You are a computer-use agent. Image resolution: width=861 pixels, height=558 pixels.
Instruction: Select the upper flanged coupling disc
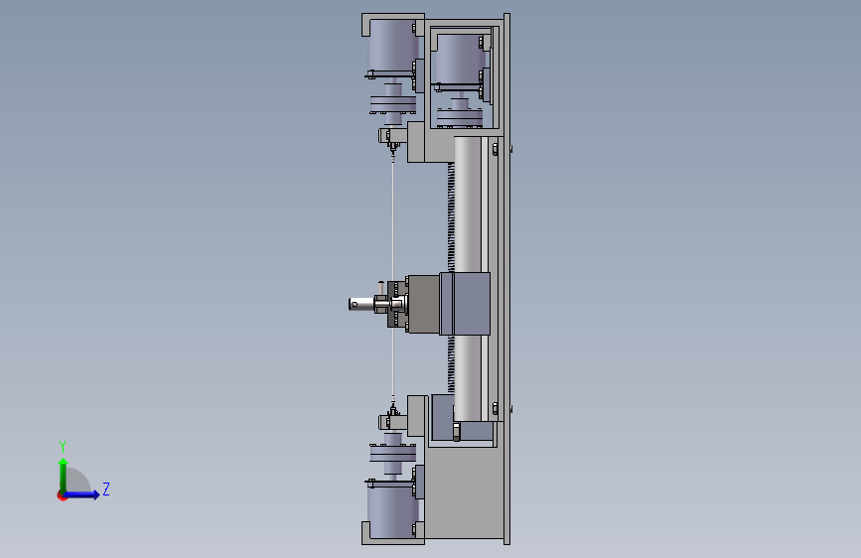tap(392, 104)
